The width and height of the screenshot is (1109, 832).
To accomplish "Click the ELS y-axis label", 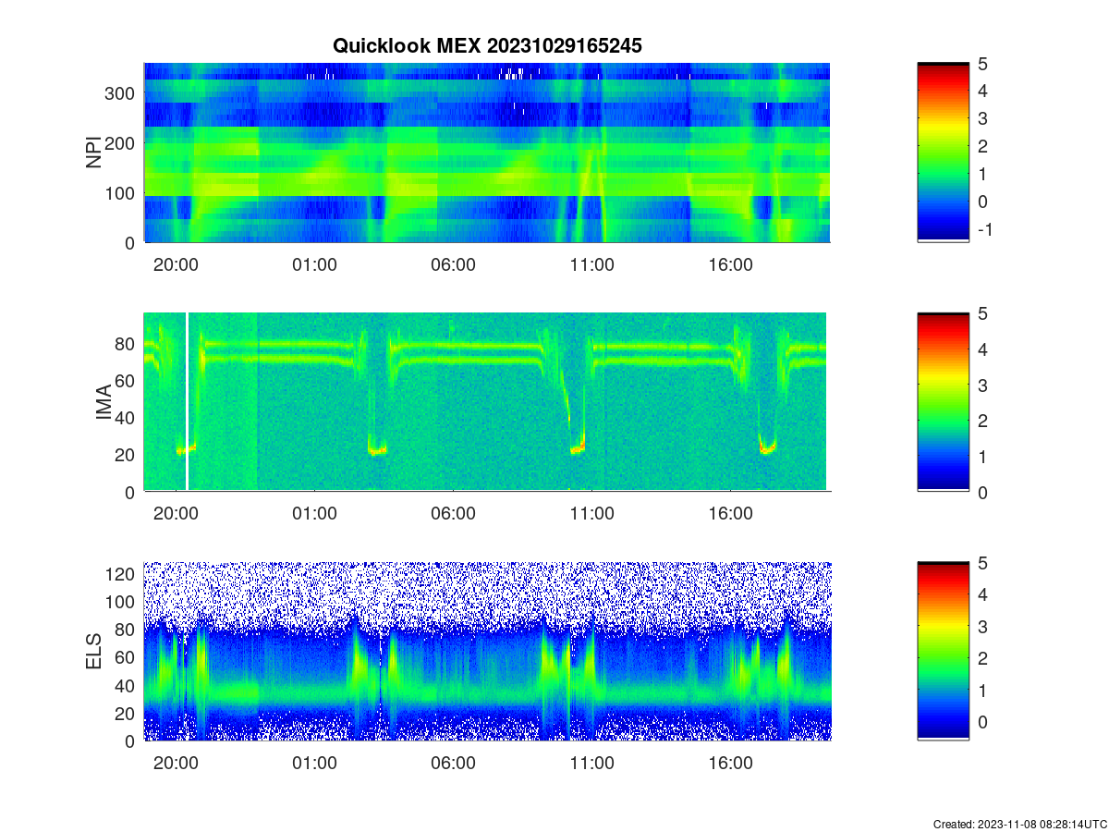I will coord(93,652).
